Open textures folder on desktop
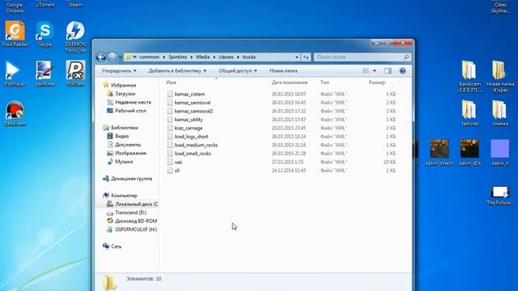This screenshot has height=291, width=518. [x=469, y=113]
